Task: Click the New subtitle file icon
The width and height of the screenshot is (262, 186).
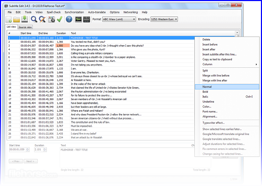Action: [8, 19]
